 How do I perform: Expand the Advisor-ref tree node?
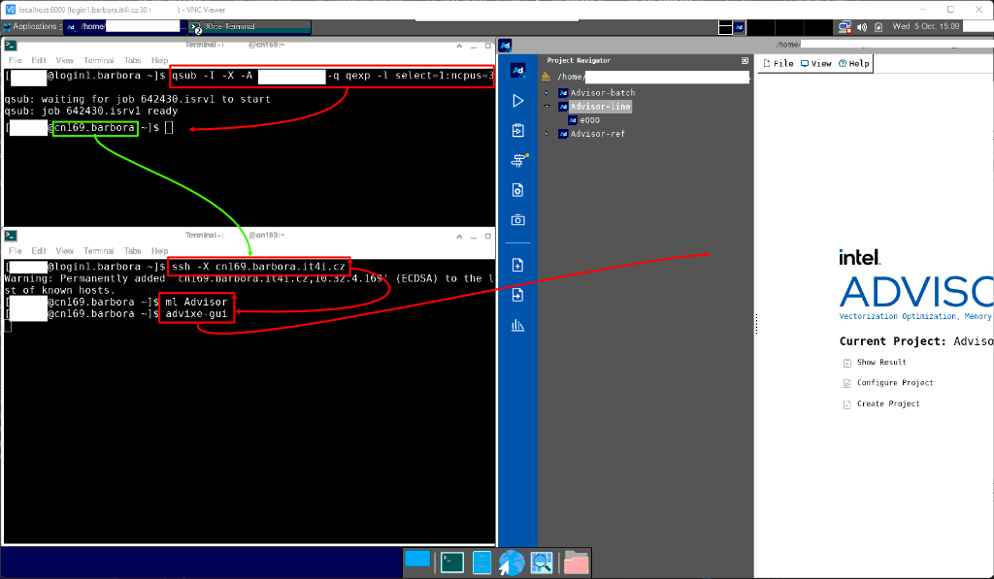pos(547,134)
